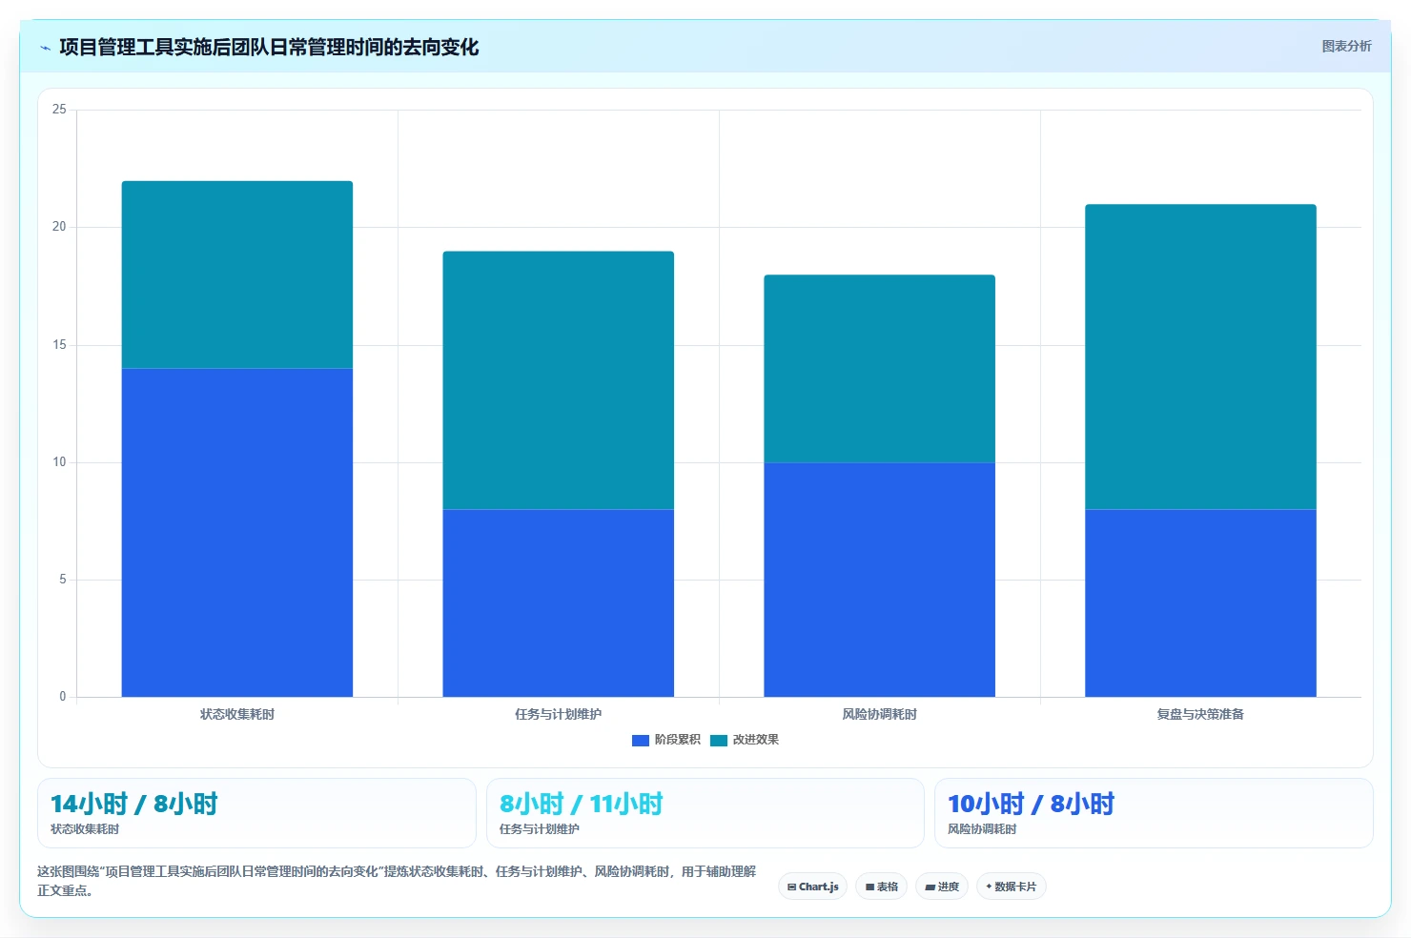Click the teal bar segment for 复盘与决策准备

coord(1201,357)
